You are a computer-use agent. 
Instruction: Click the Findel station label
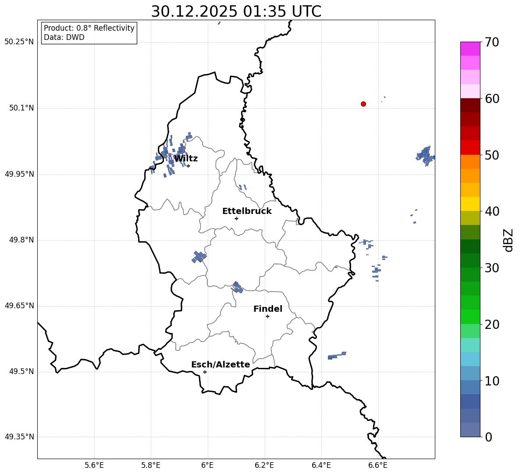(x=268, y=309)
